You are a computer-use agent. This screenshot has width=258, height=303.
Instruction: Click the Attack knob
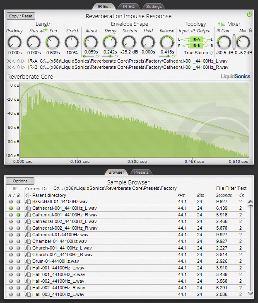91,42
